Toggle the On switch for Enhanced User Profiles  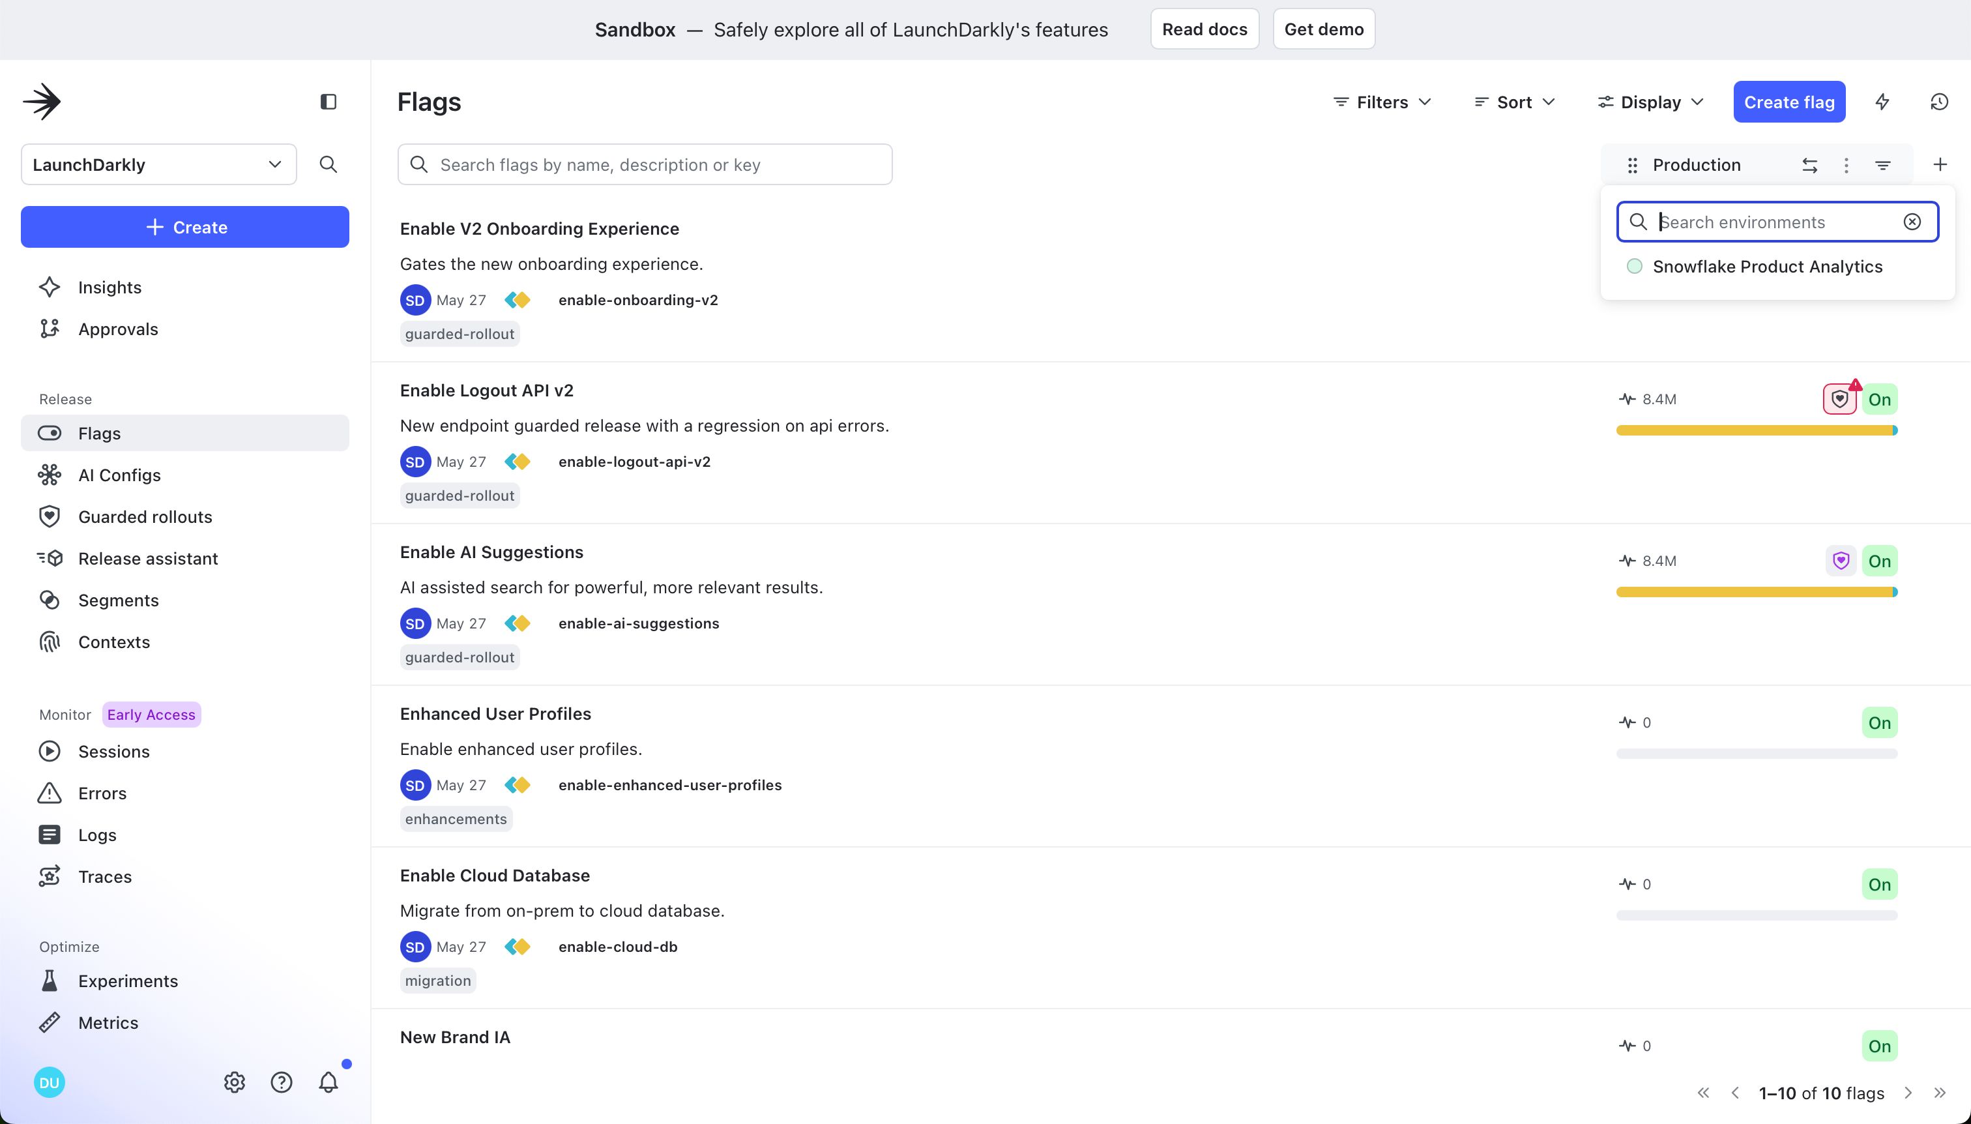pyautogui.click(x=1880, y=722)
